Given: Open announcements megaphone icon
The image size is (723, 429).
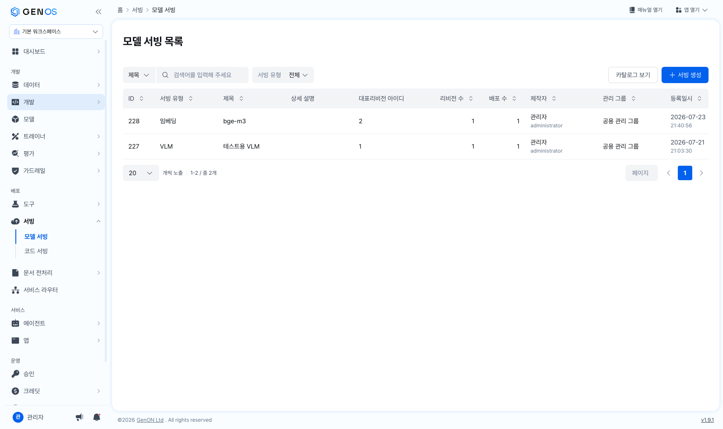Looking at the screenshot, I should (80, 417).
